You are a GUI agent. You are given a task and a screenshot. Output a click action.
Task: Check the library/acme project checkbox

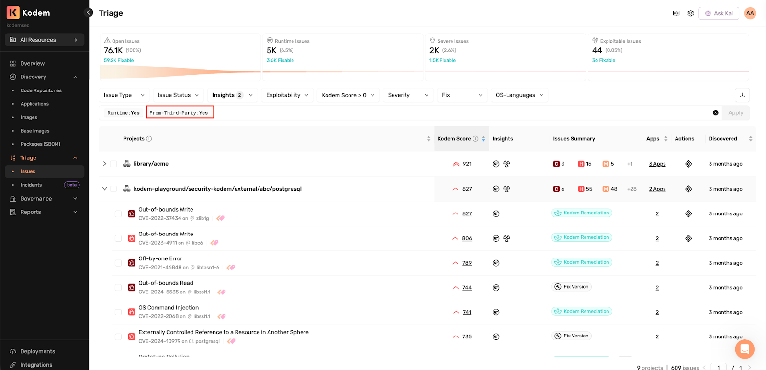click(113, 164)
